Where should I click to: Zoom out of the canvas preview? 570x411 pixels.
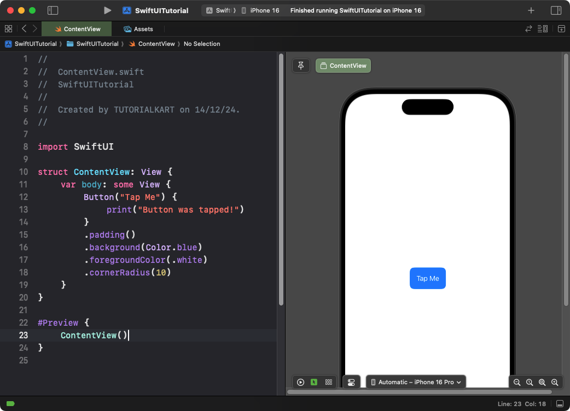(x=517, y=382)
